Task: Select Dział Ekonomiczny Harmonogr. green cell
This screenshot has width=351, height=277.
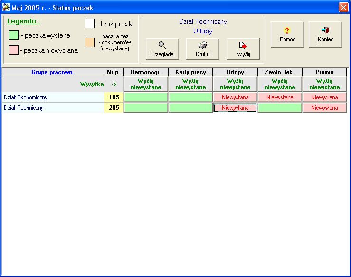Action: 146,97
